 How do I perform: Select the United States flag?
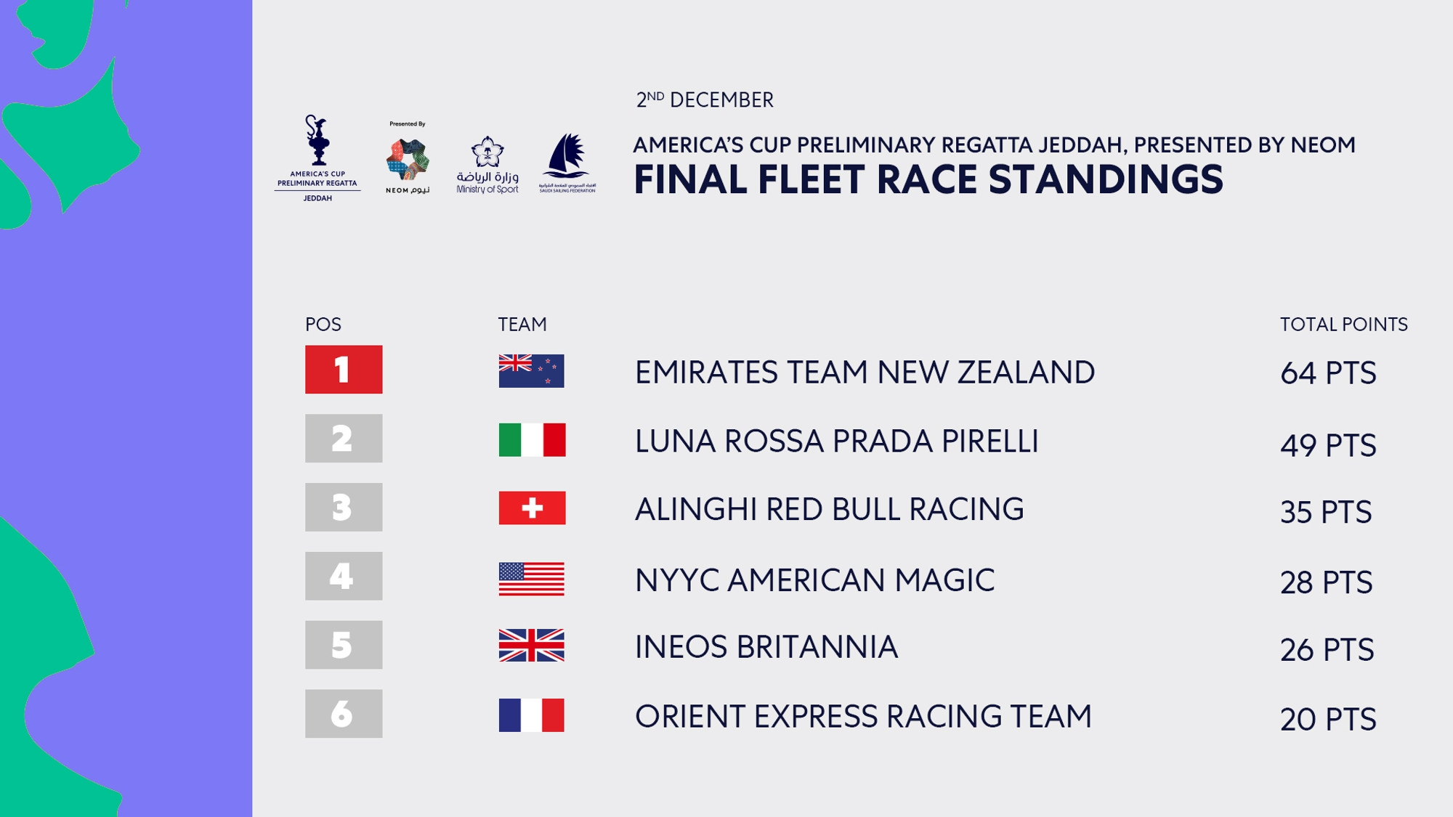point(531,579)
